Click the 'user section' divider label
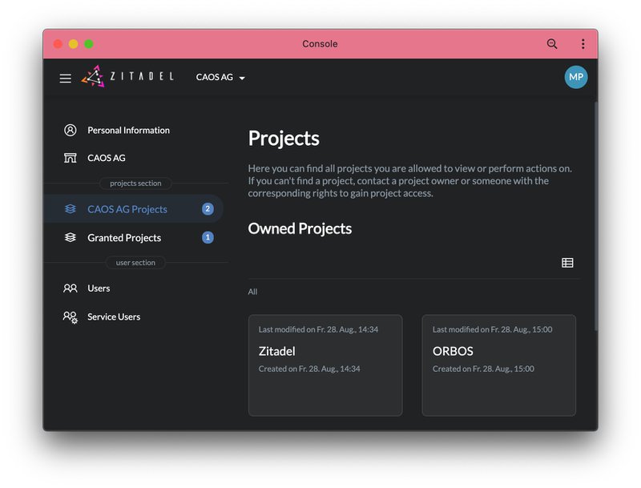 (x=135, y=262)
